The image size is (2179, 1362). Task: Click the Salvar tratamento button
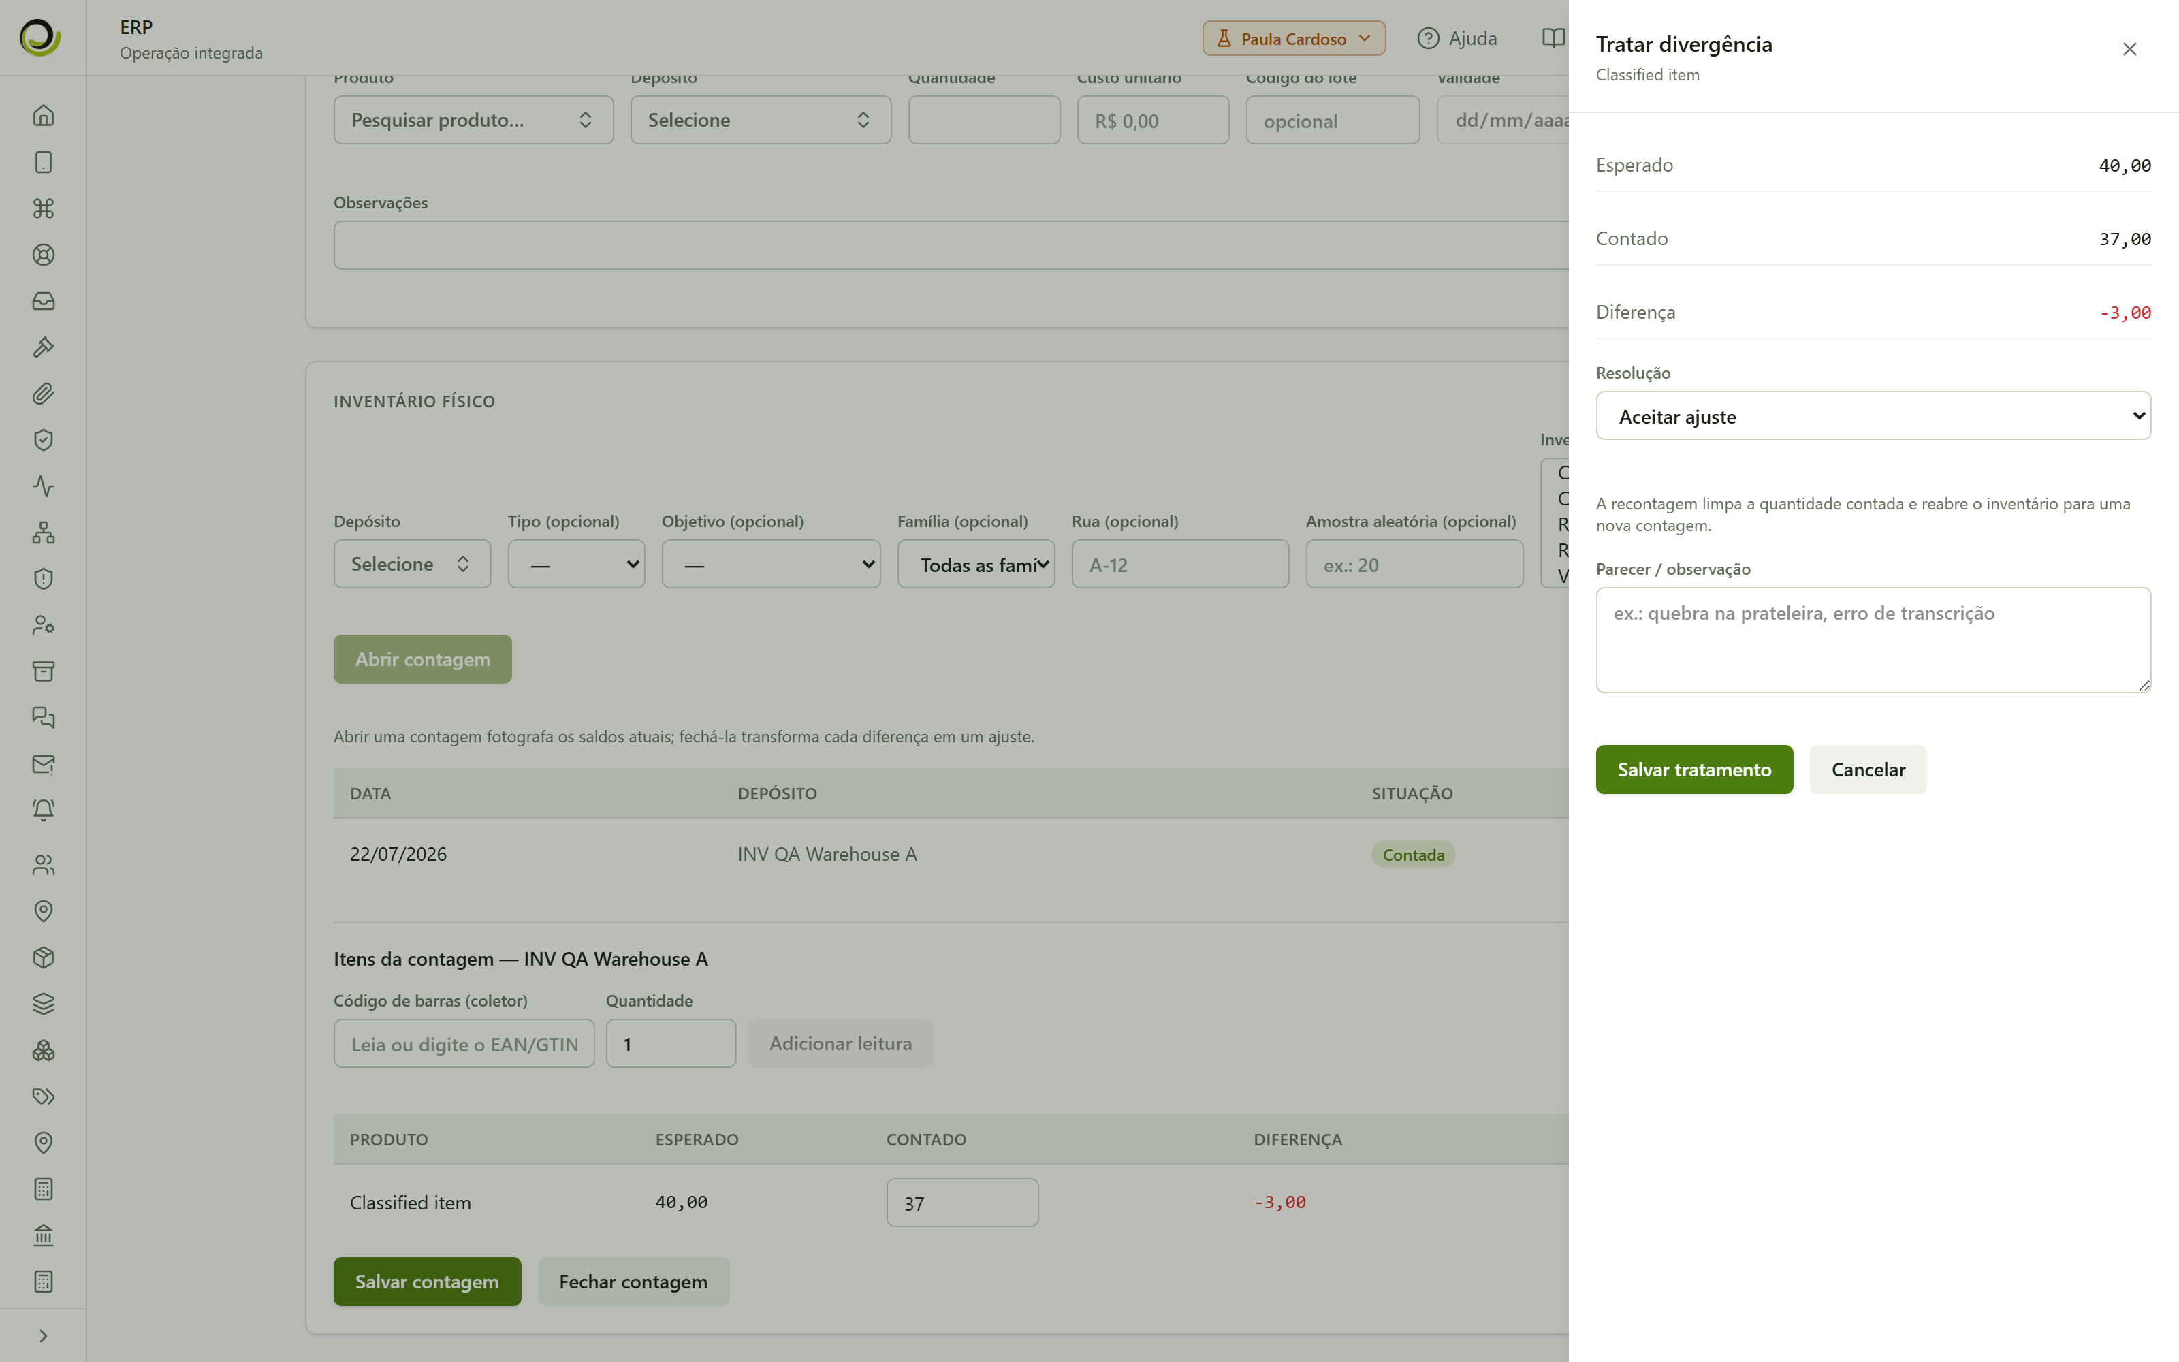click(x=1693, y=770)
